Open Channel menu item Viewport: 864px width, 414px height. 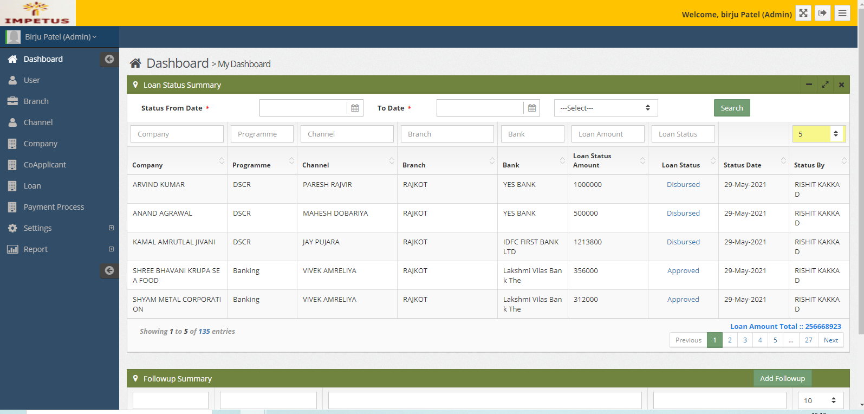point(38,122)
